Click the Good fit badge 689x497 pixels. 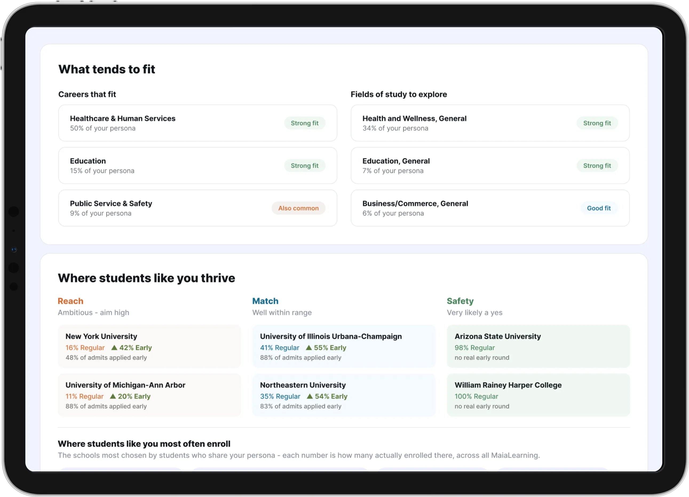[599, 208]
